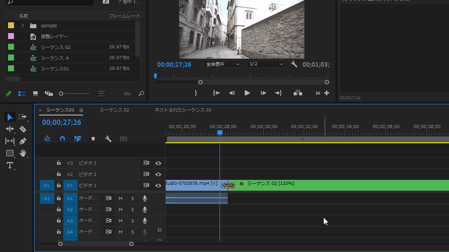Select the Track Select Forward tool
The image size is (449, 252).
[23, 117]
